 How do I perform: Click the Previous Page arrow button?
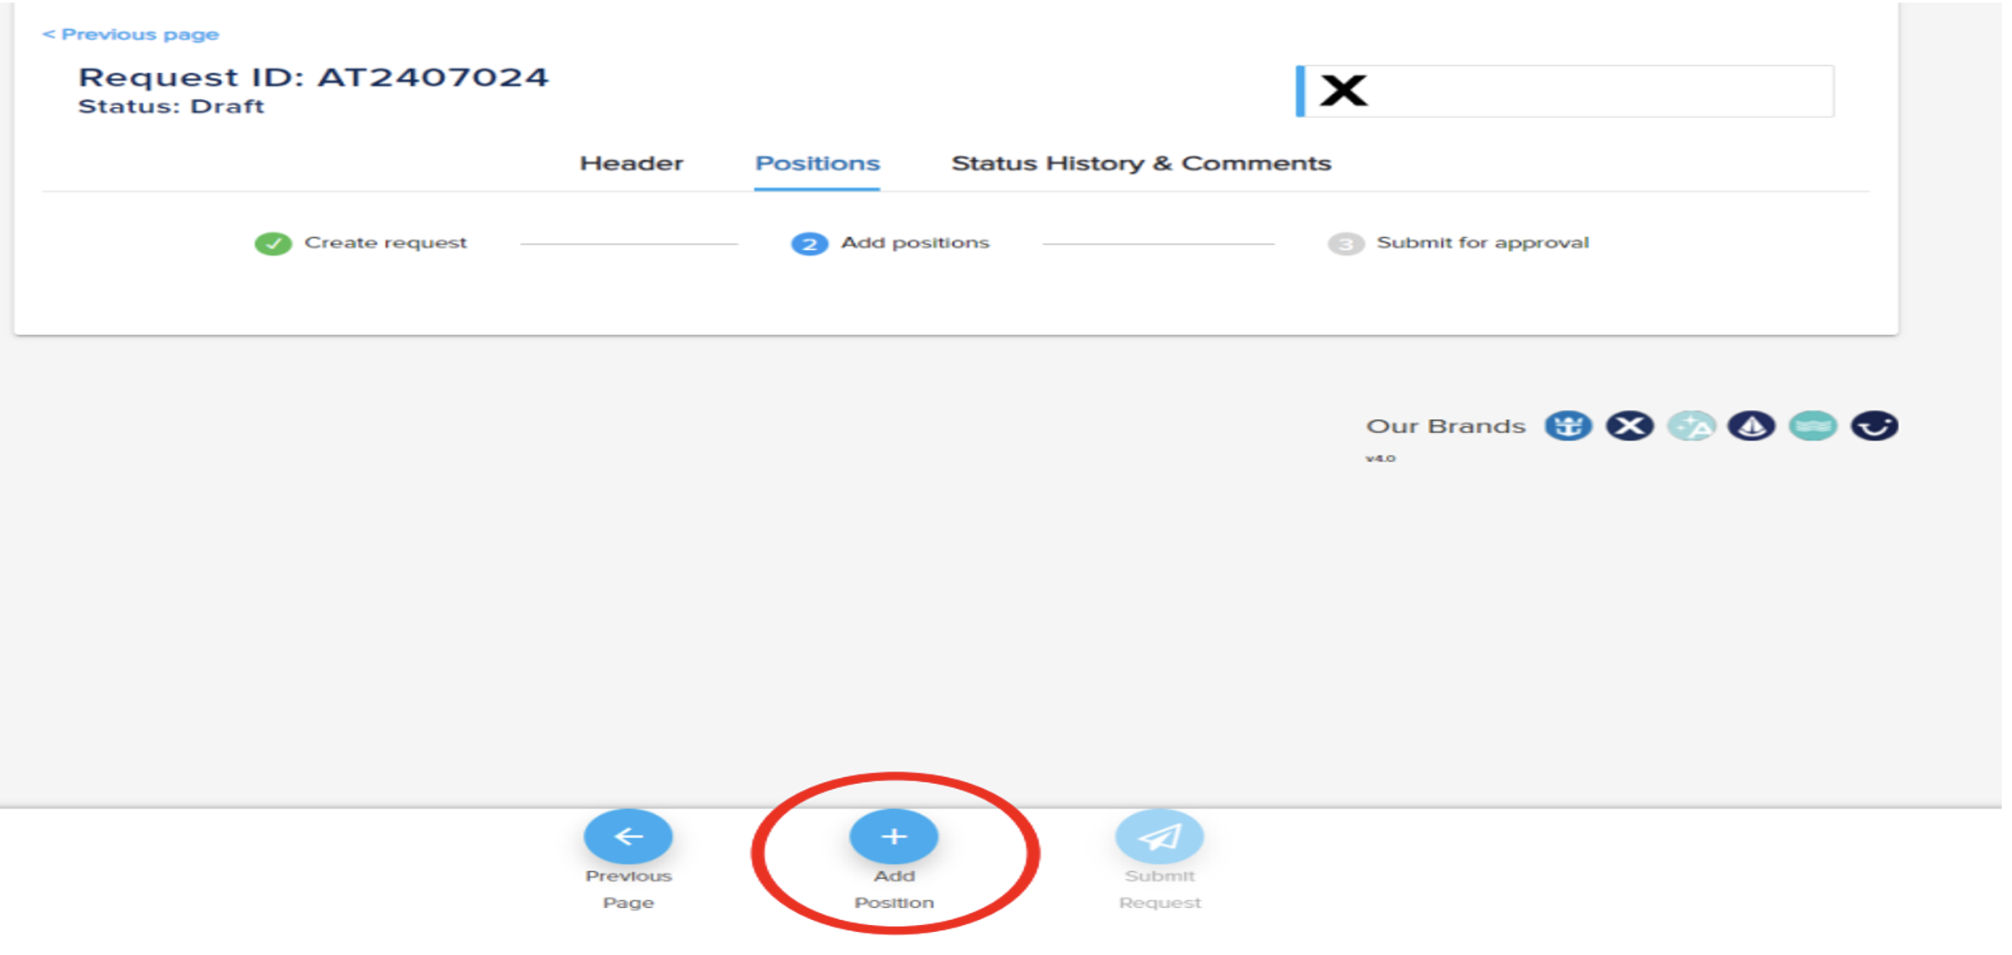click(x=628, y=836)
